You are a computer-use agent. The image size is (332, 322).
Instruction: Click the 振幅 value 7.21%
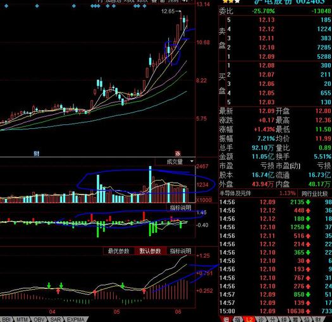click(x=266, y=138)
